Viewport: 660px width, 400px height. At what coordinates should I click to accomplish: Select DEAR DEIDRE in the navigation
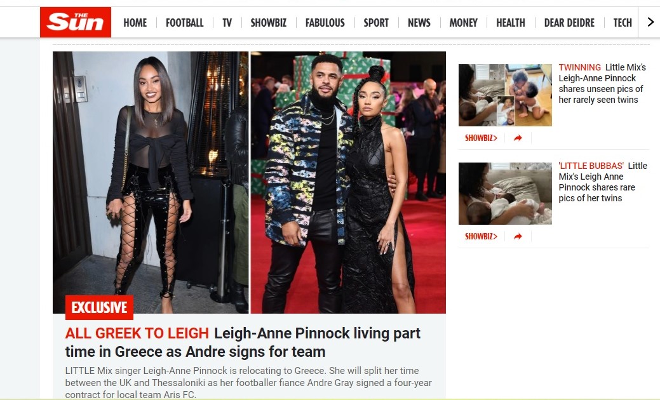pos(569,23)
